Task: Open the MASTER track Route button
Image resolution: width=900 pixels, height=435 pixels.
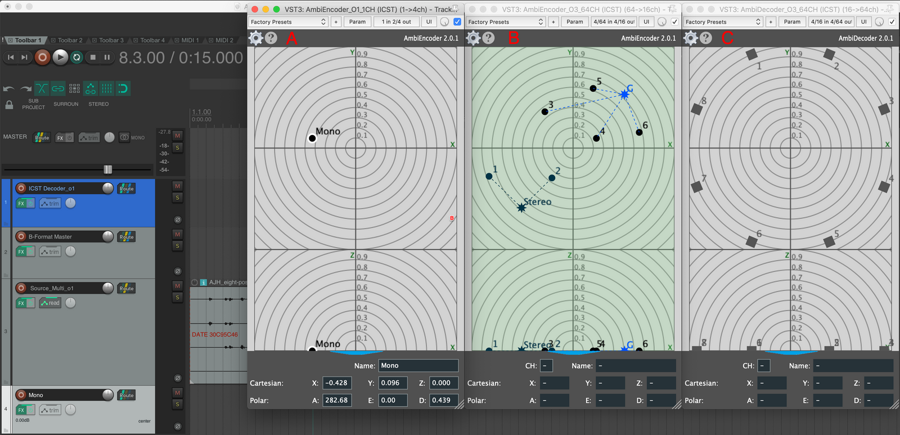Action: 42,137
